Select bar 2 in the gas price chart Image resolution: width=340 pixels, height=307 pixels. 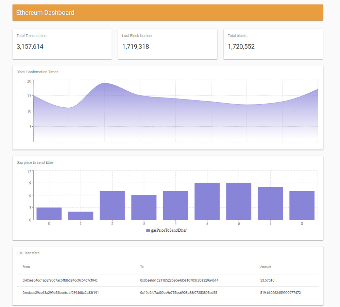[x=112, y=205]
